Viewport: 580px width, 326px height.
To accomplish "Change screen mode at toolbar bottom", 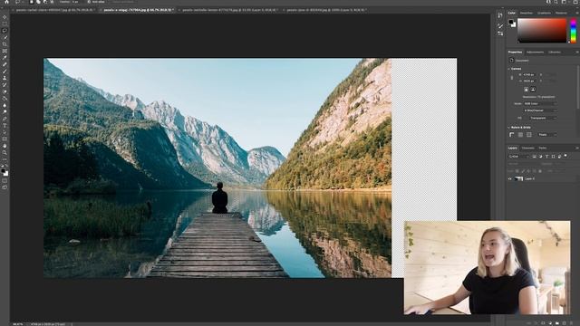I will (5, 187).
